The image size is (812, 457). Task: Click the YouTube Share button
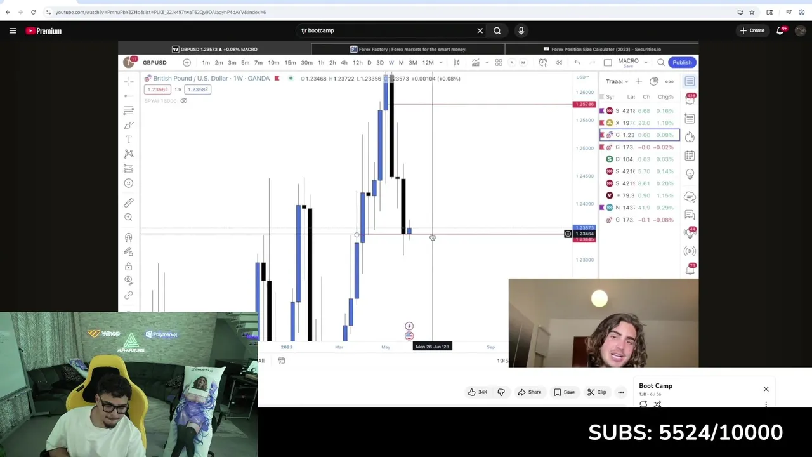tap(529, 392)
